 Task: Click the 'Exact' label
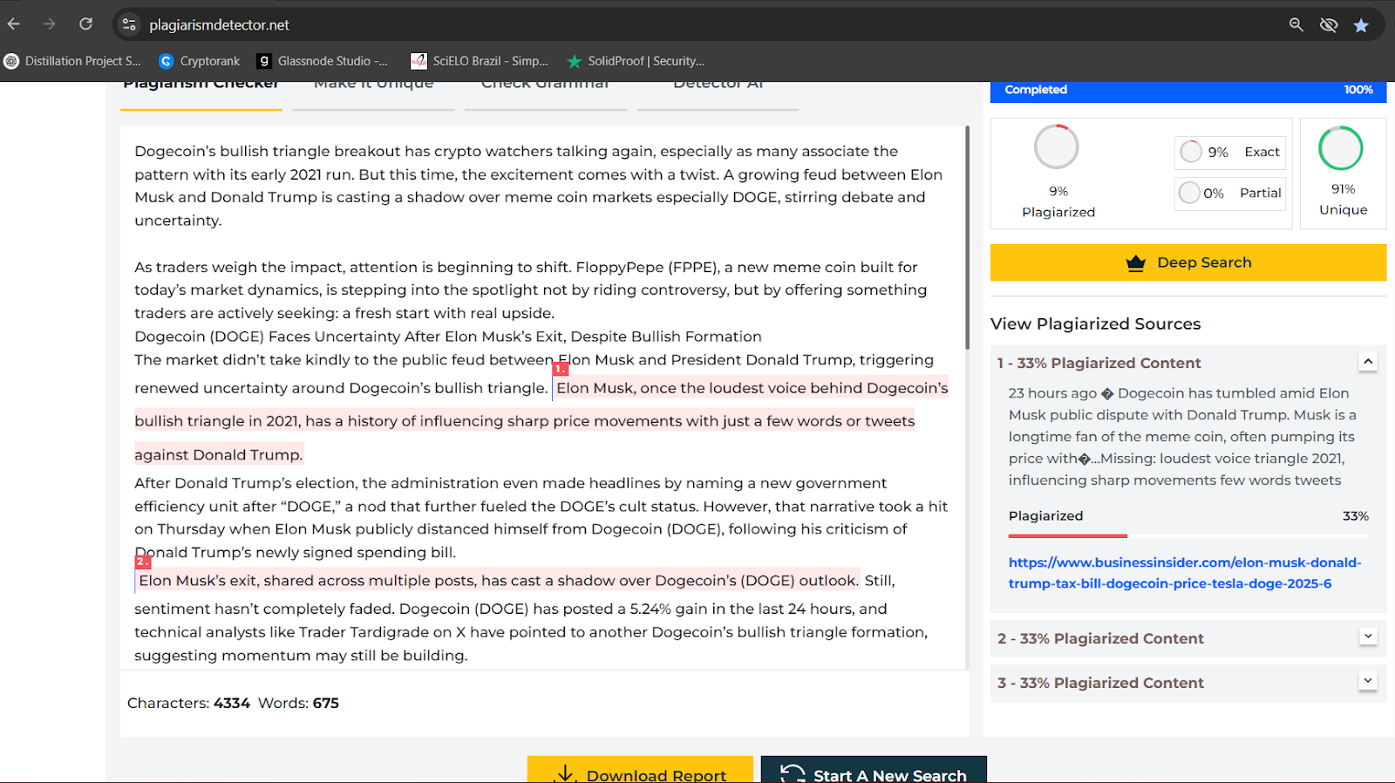pyautogui.click(x=1262, y=152)
